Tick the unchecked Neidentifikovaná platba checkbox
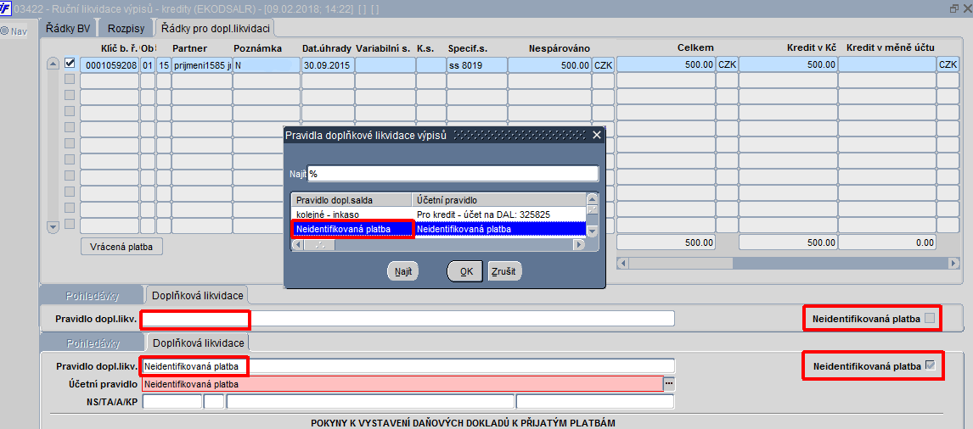Screen dimensions: 973x429 tap(930, 318)
